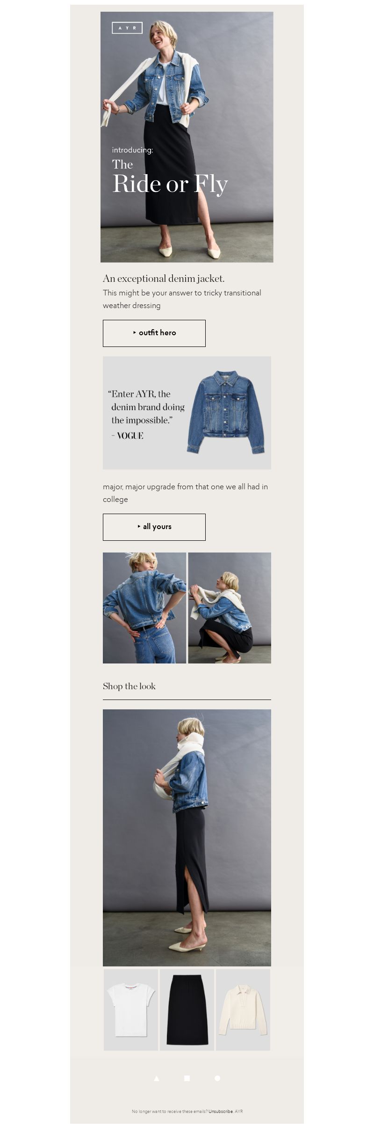
Task: Click the denim jacket product image
Action: pos(226,412)
